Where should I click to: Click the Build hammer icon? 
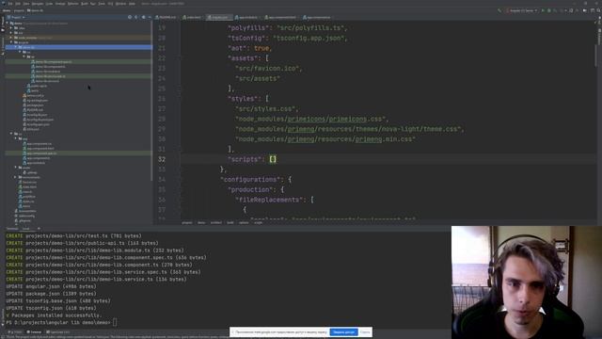[499, 10]
